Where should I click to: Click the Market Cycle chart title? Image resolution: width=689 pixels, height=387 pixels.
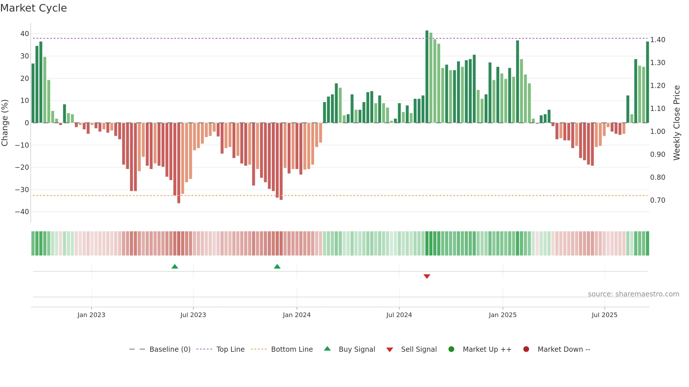[34, 8]
